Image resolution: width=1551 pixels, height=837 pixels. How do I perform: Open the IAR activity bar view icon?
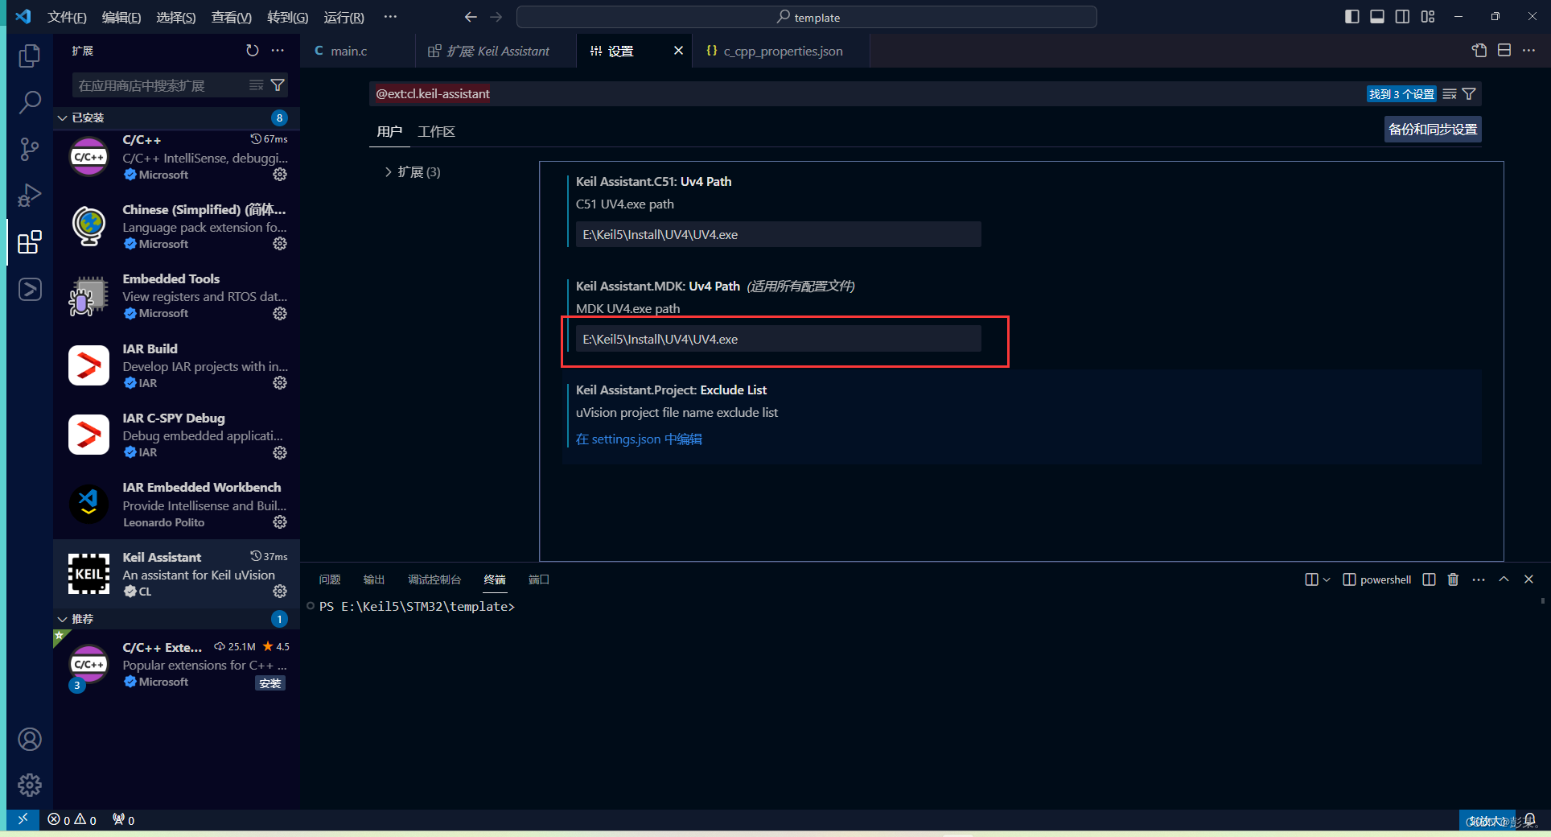tap(30, 289)
